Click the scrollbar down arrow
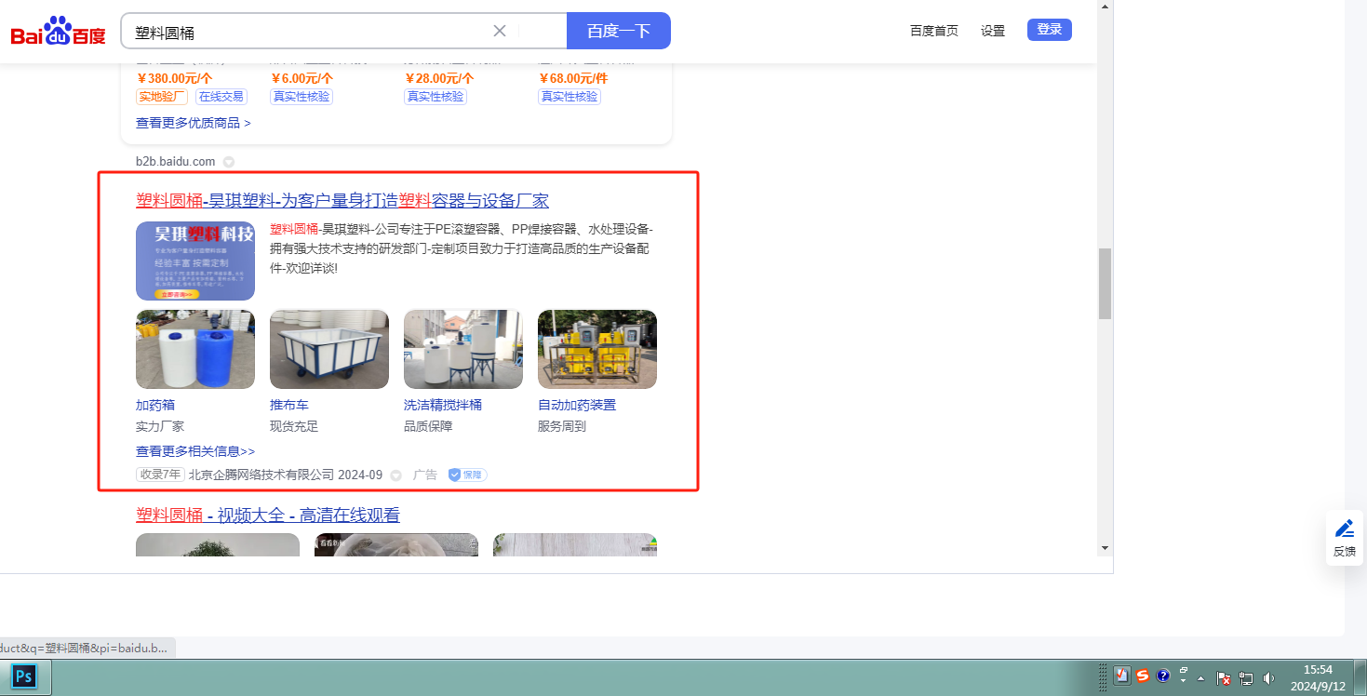Viewport: 1367px width, 696px height. tap(1105, 548)
